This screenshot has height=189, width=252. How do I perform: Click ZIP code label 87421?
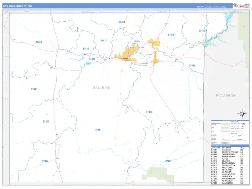(x=86, y=49)
